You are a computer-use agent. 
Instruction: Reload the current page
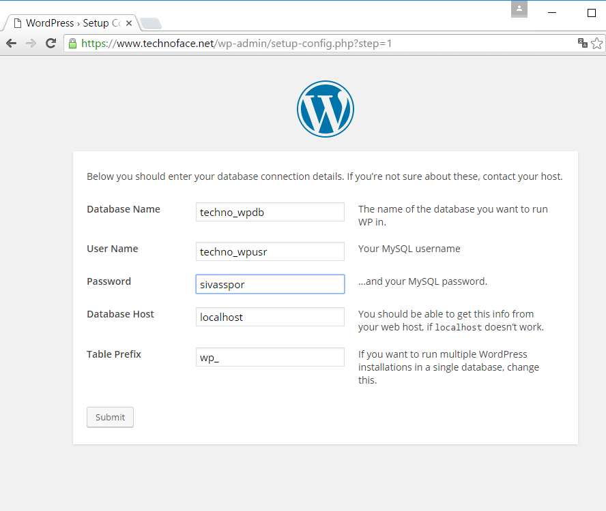(50, 44)
